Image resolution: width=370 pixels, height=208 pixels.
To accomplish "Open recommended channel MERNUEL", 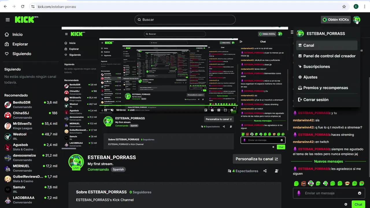I will [31, 168].
